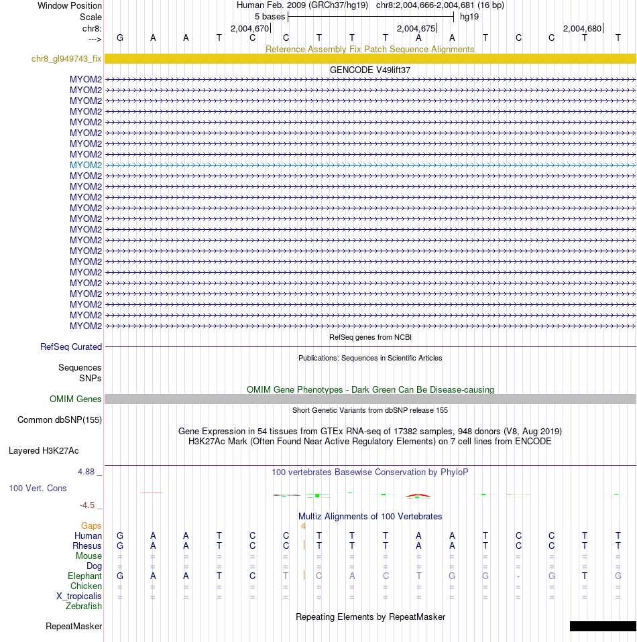637x642 pixels.
Task: Click the black RepeatMasker element bar
Action: [603, 626]
